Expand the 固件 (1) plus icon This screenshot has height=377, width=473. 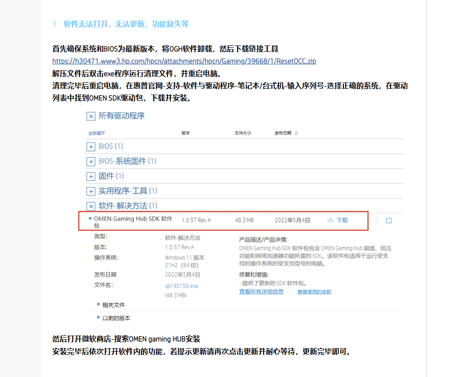tap(91, 176)
